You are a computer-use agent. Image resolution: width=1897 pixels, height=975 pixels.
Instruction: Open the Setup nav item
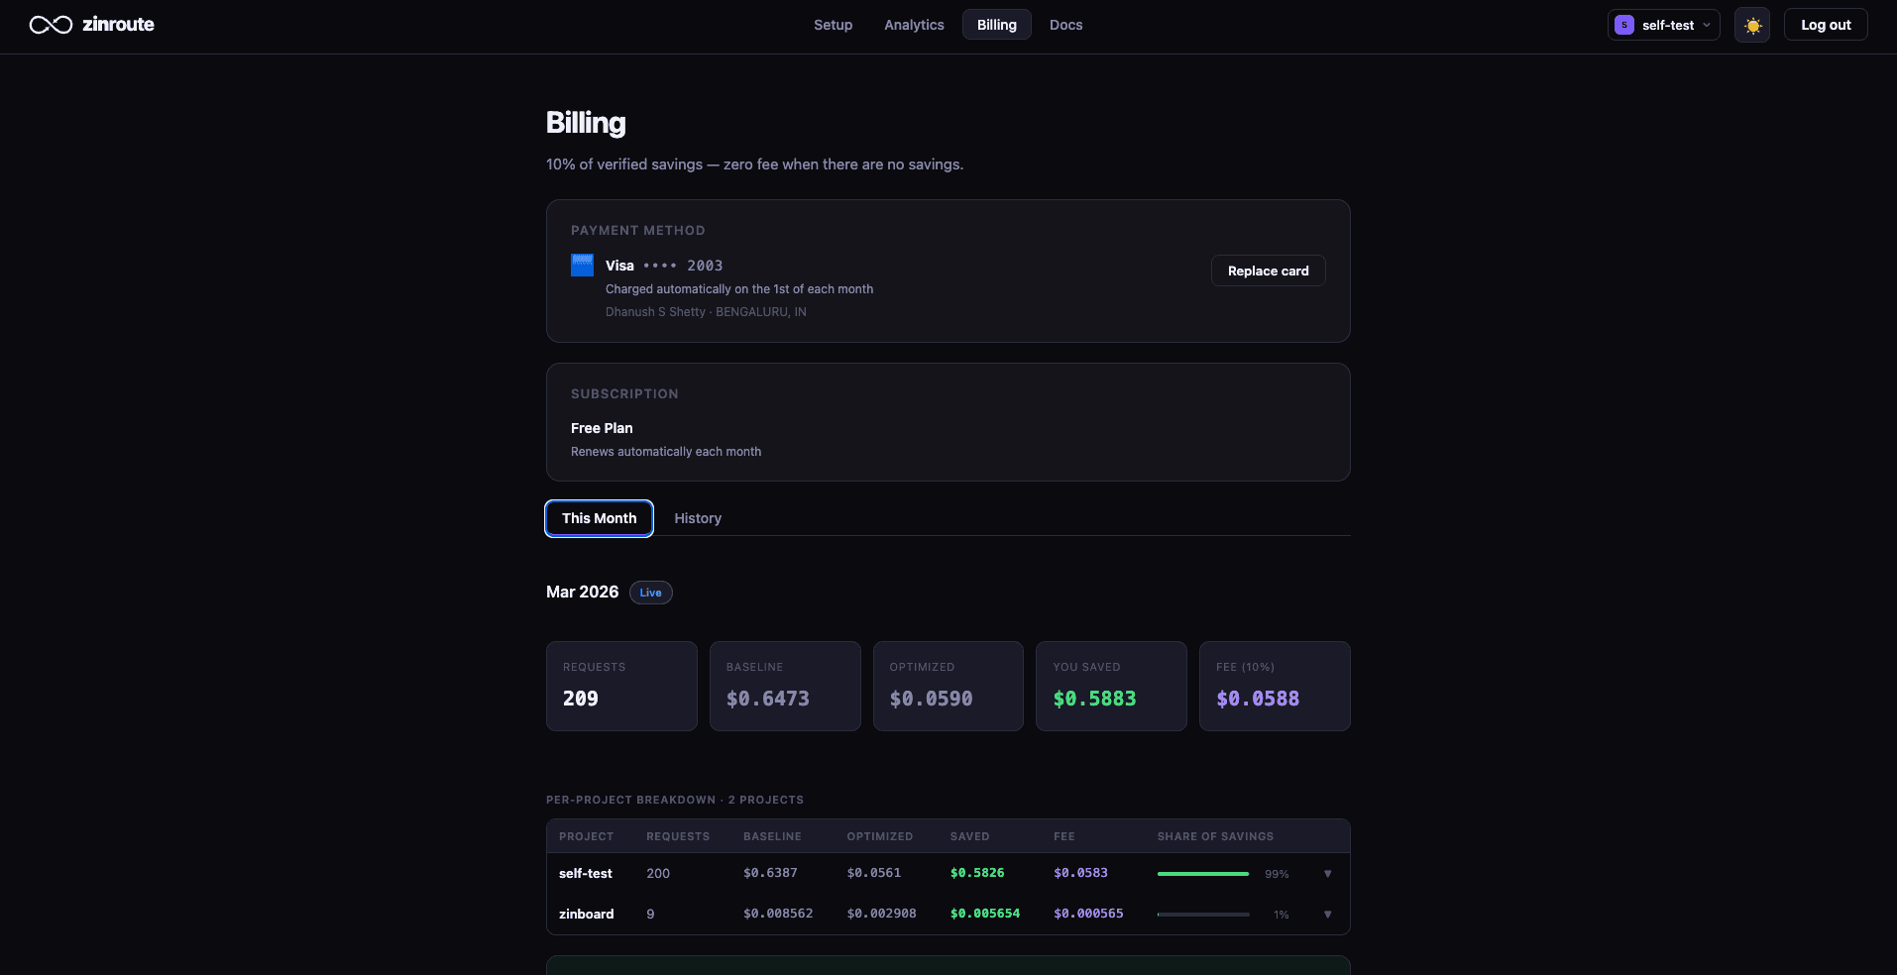833,25
